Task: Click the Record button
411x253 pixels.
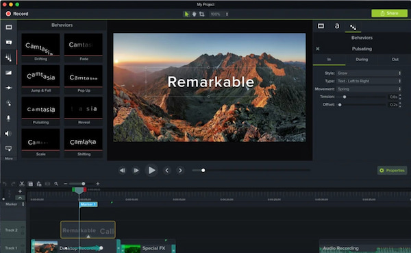Action: pyautogui.click(x=17, y=14)
